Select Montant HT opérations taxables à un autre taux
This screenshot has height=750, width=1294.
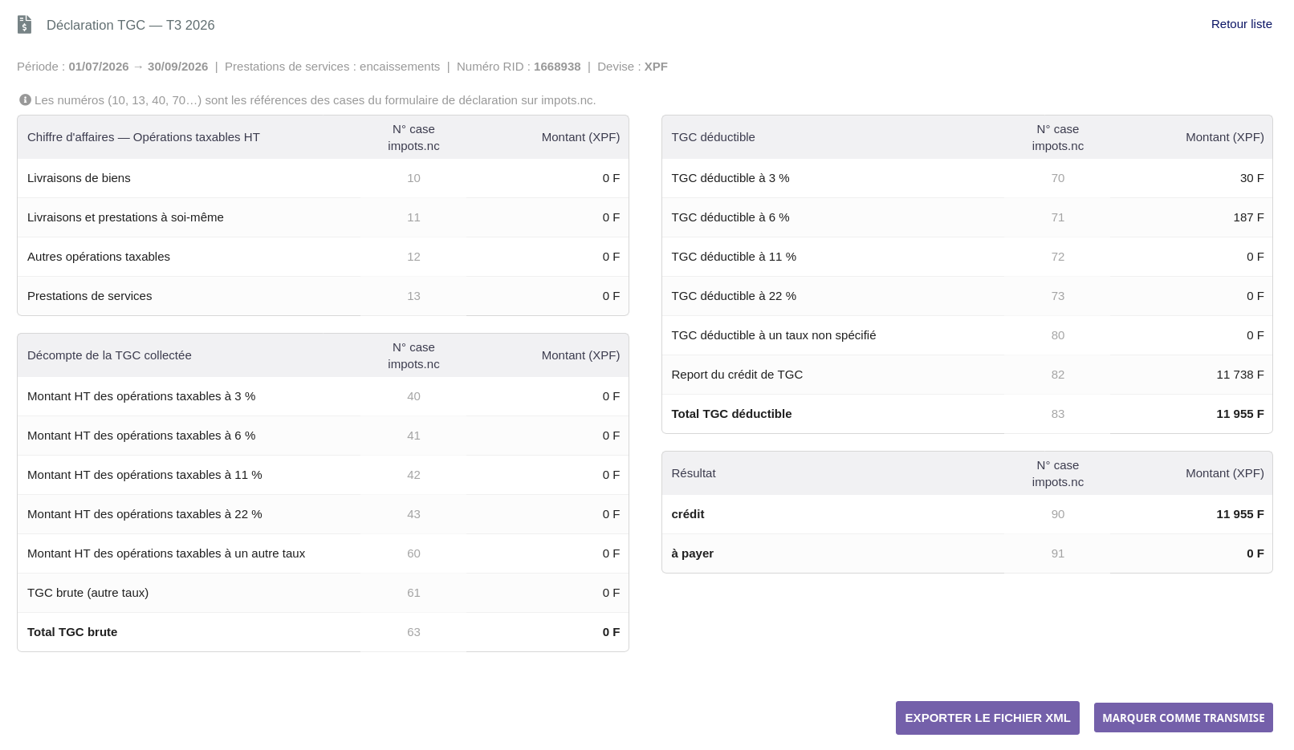(x=166, y=553)
